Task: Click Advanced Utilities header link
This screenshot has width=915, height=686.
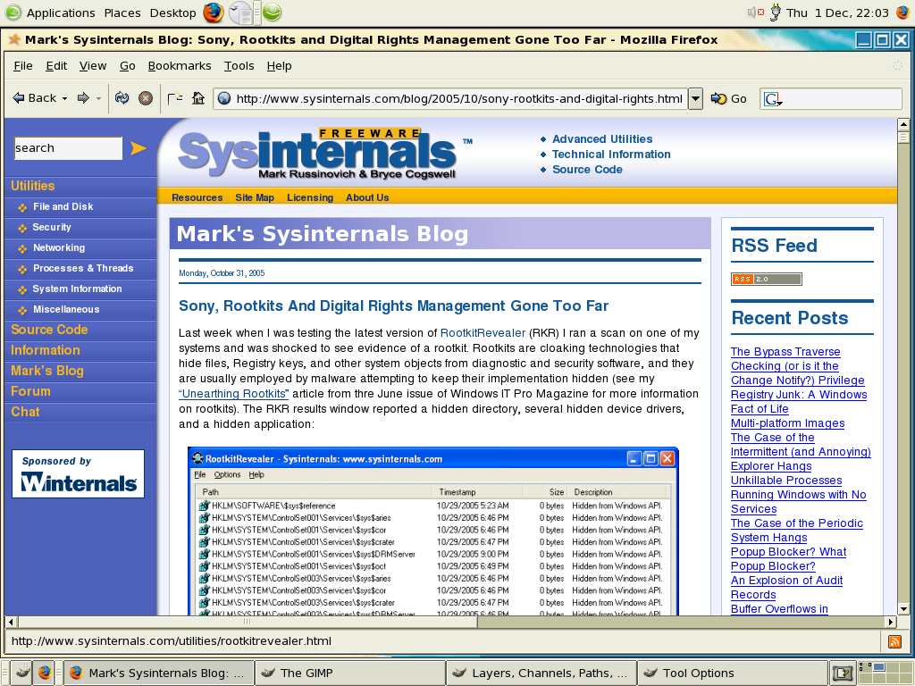Action: tap(602, 138)
